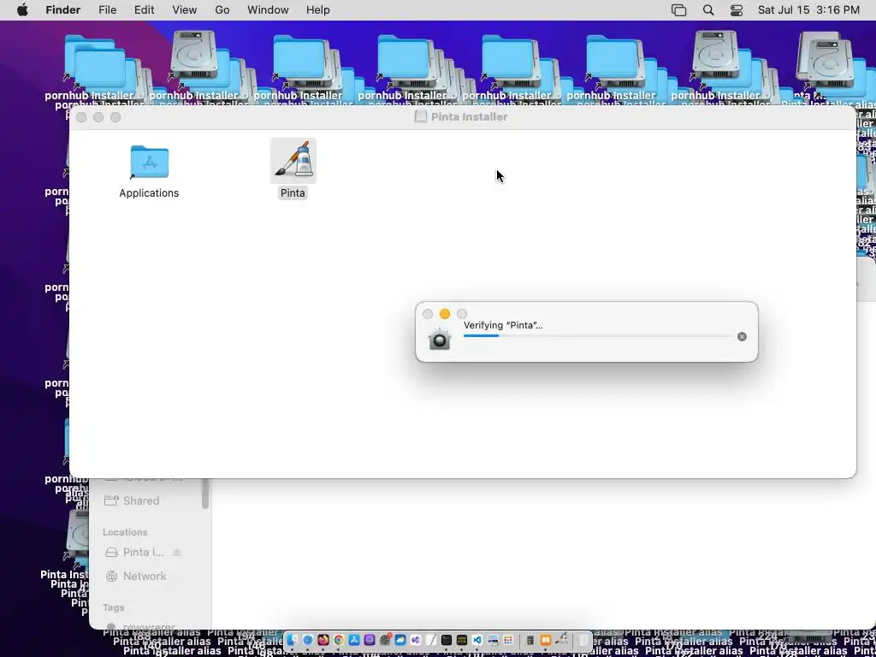Open Safari from the Dock

308,640
